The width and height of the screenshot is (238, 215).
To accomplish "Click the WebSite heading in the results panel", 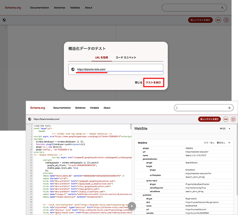I will click(x=141, y=129).
